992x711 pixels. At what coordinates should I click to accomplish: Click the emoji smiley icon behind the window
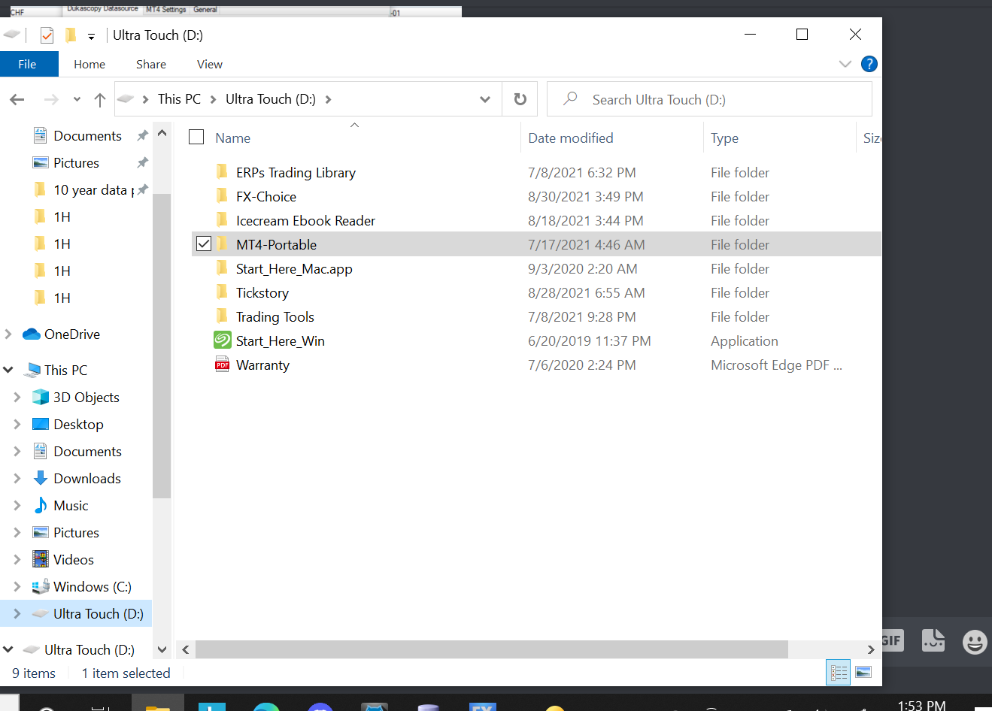(x=975, y=642)
